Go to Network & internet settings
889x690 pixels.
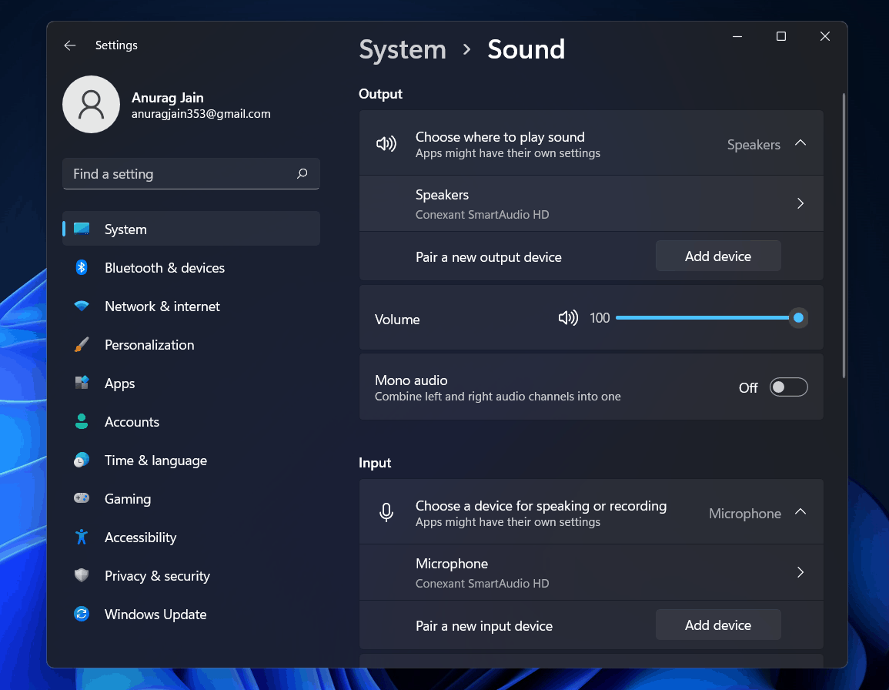point(191,306)
